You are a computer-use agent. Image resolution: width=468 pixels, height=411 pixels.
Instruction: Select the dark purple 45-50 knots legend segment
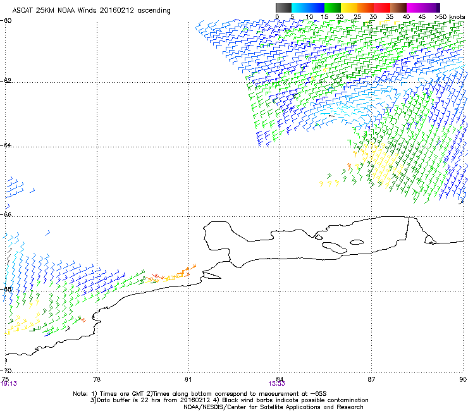431,8
